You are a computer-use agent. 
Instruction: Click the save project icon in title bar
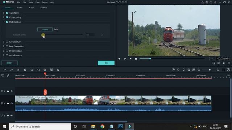[207, 3]
